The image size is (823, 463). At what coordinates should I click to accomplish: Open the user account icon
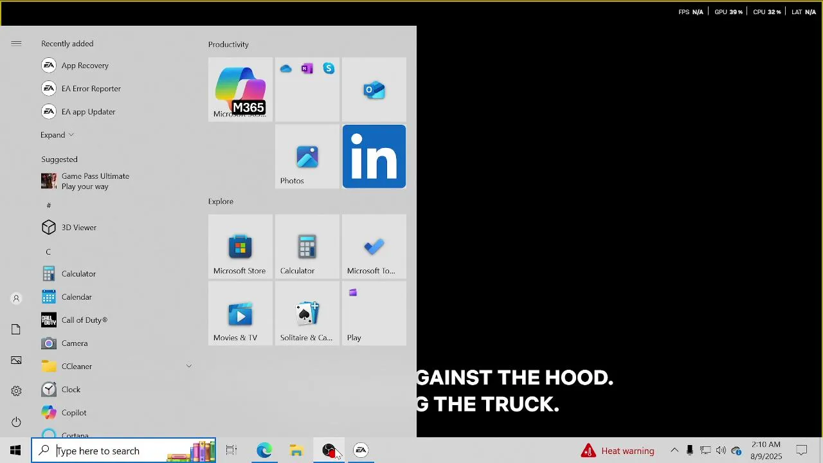(16, 298)
